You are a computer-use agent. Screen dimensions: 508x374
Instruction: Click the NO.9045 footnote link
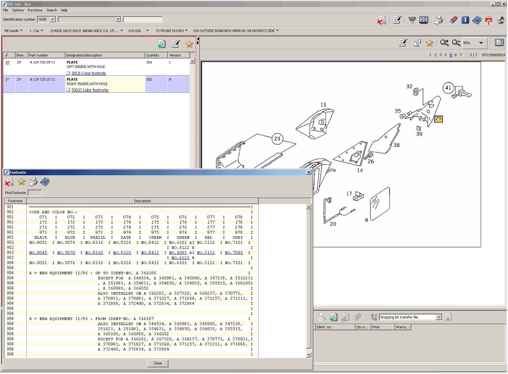point(38,253)
